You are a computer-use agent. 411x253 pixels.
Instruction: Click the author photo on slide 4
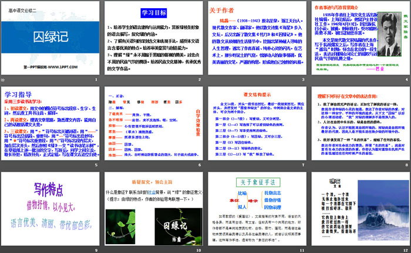pos(389,34)
